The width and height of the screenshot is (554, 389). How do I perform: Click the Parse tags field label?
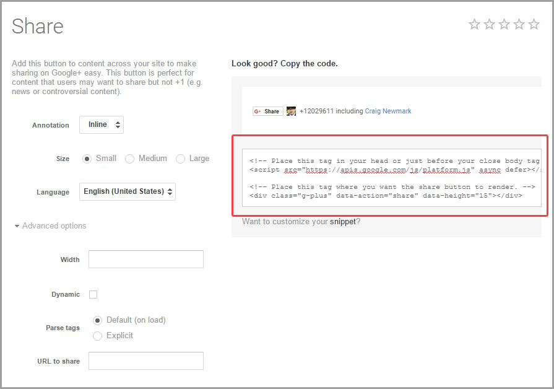(x=63, y=328)
